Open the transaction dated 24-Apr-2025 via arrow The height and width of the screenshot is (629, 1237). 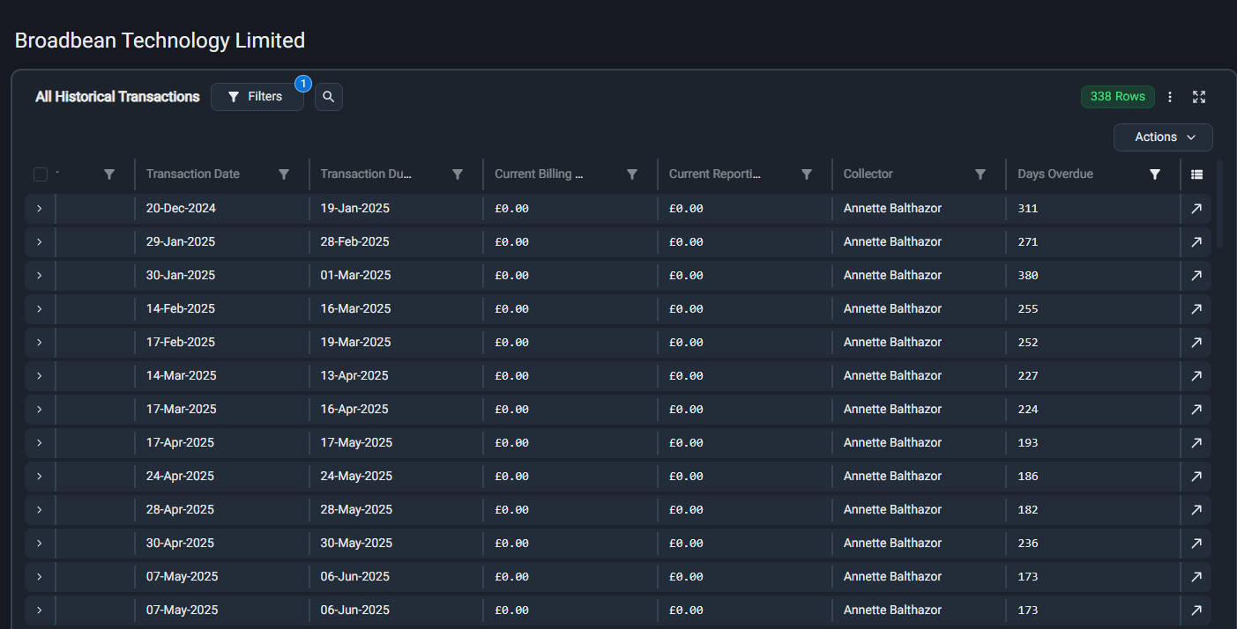click(x=1196, y=477)
